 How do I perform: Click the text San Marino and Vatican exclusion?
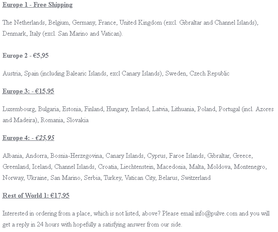(x=89, y=34)
